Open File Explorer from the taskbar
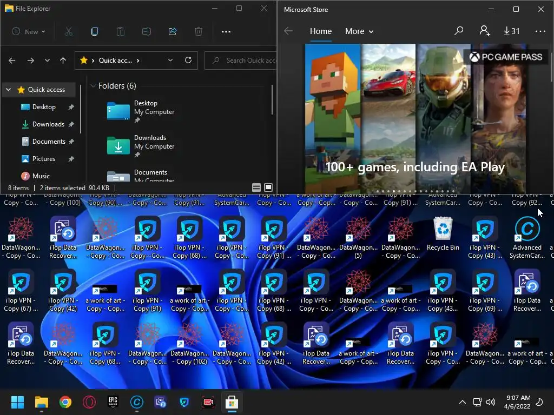The height and width of the screenshot is (415, 554). (x=41, y=402)
